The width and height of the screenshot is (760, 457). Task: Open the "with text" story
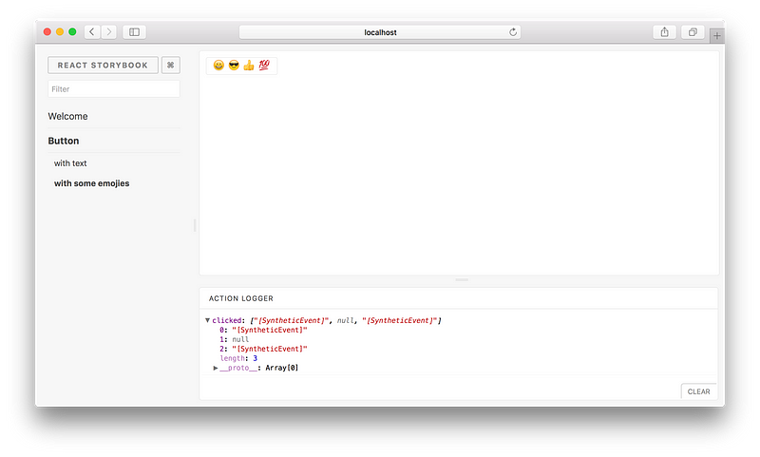[70, 163]
